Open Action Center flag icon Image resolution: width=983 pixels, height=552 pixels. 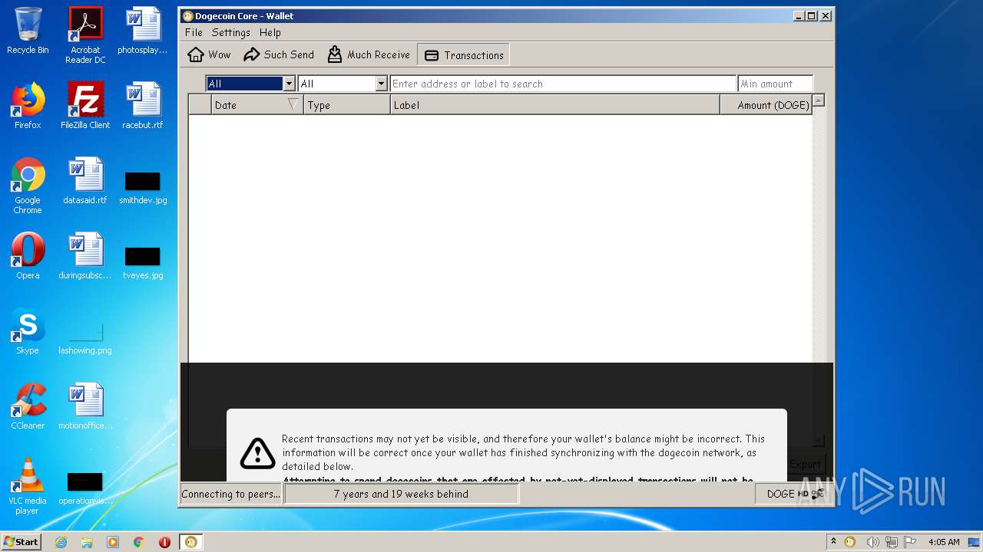tap(910, 542)
